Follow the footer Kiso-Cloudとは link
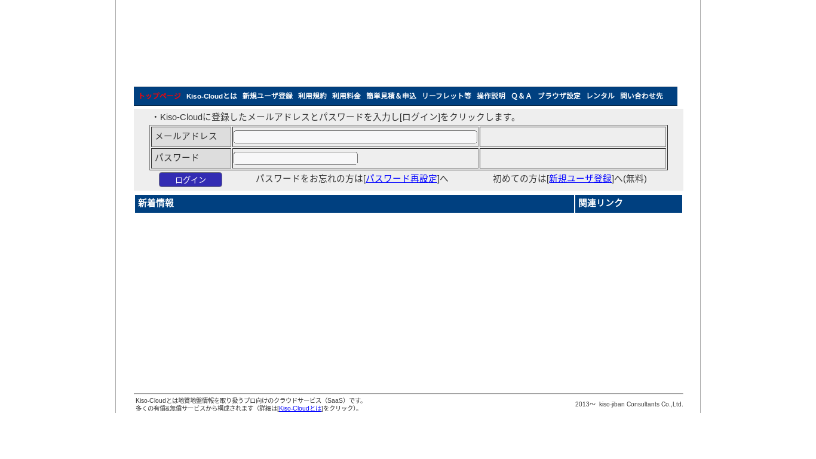Image resolution: width=816 pixels, height=459 pixels. pyautogui.click(x=300, y=408)
